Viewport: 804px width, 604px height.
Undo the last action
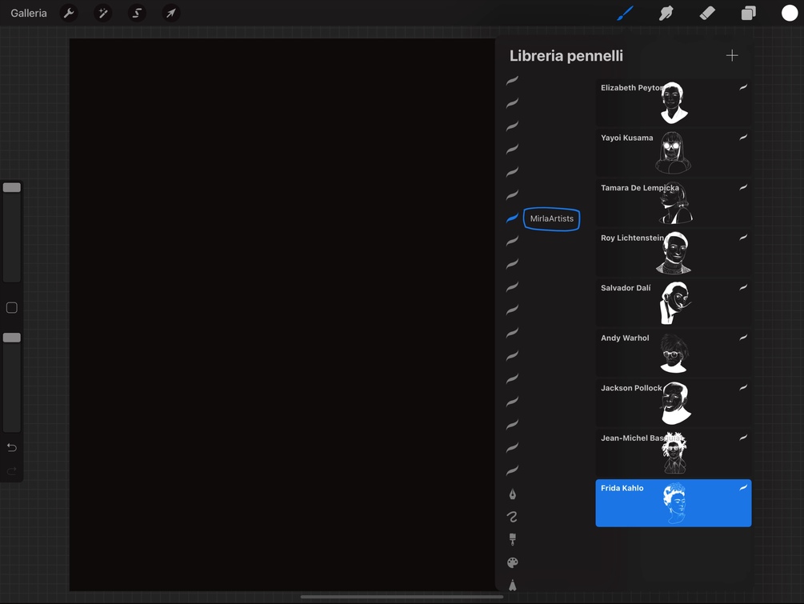[x=12, y=448]
